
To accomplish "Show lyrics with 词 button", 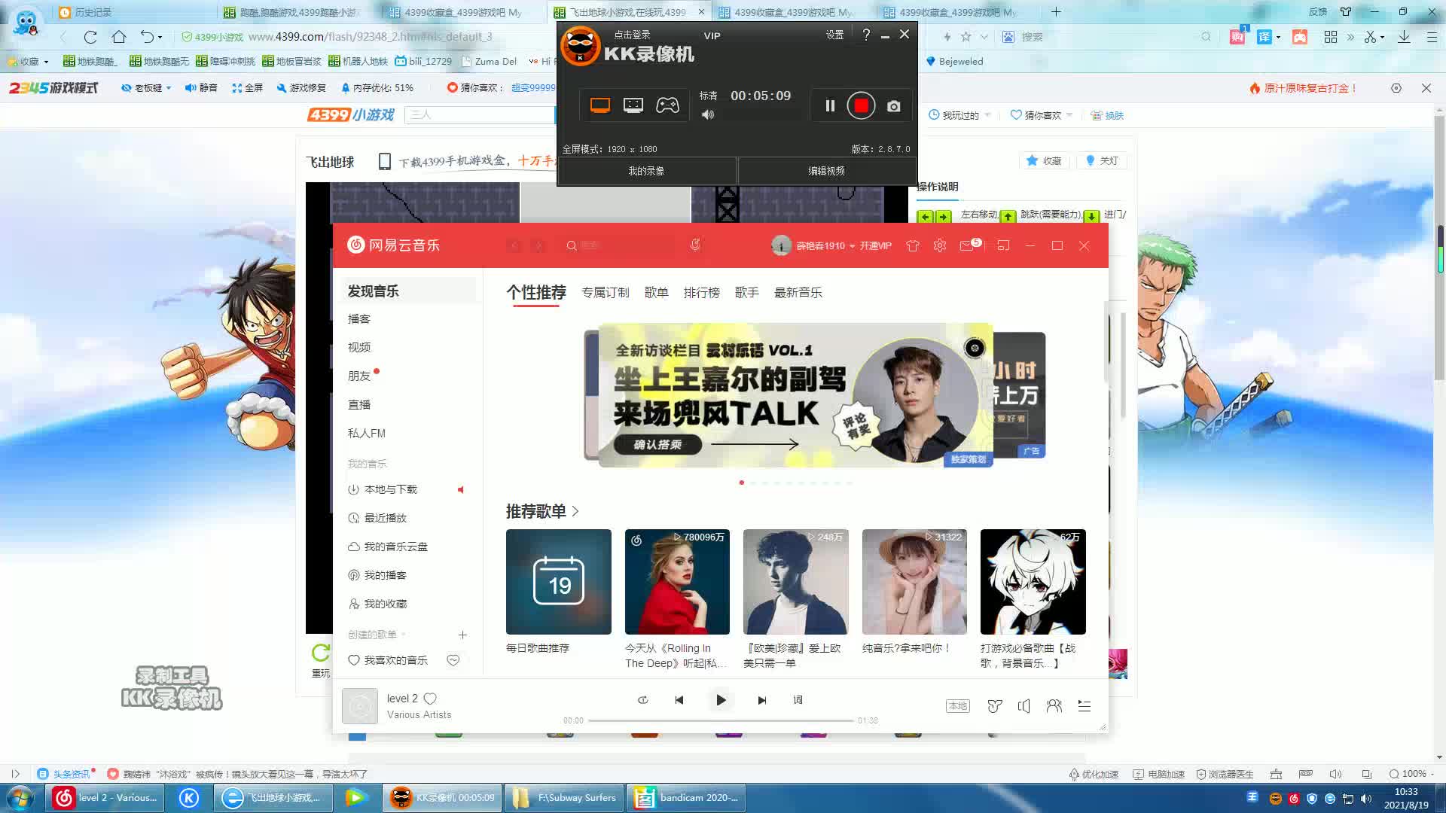I will [x=798, y=700].
